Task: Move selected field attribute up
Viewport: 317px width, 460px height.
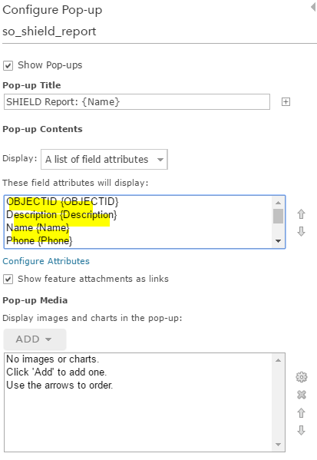Action: 301,213
